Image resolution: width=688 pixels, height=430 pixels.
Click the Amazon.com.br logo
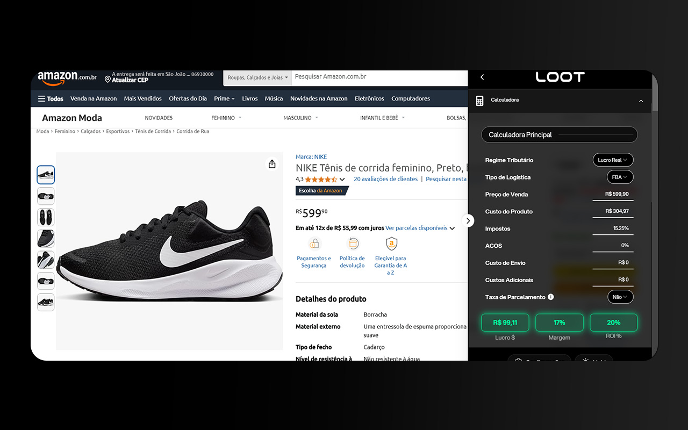[x=67, y=78]
